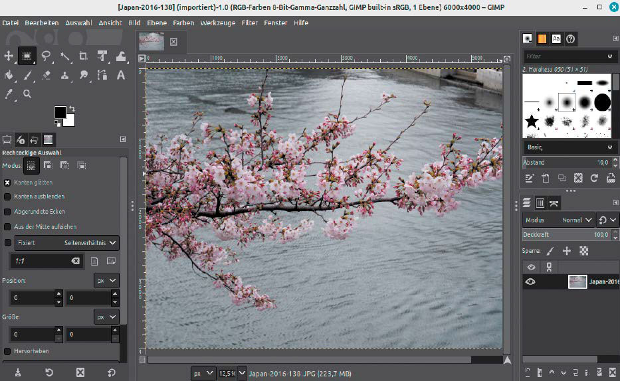Activate the Eraser tool

[46, 75]
